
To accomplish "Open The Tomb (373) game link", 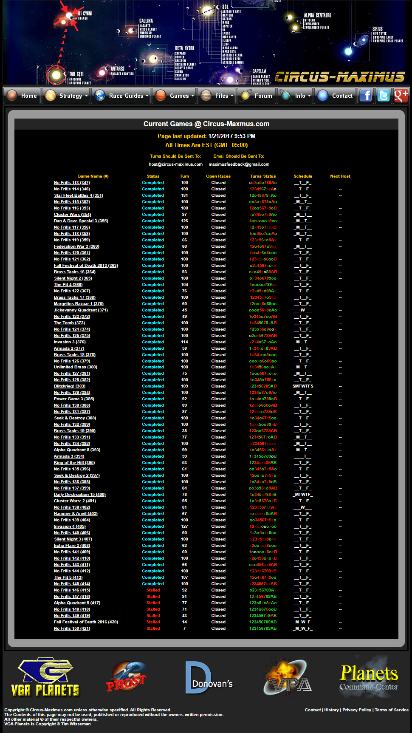I will click(x=69, y=323).
